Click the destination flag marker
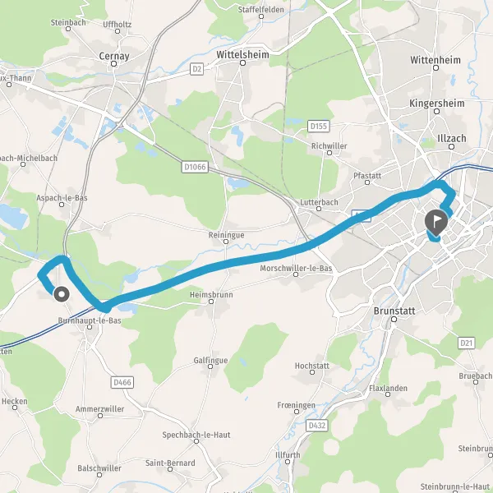Viewport: 493px width, 493px height. point(435,223)
